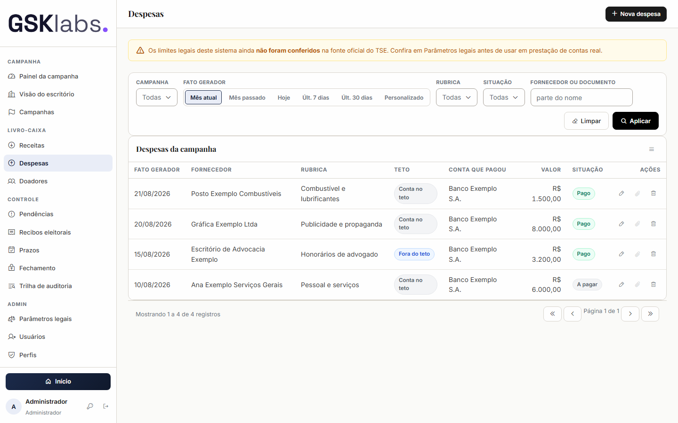
Task: Click the Pago badge for Posto Exemplo Combustíveis
Action: click(584, 194)
